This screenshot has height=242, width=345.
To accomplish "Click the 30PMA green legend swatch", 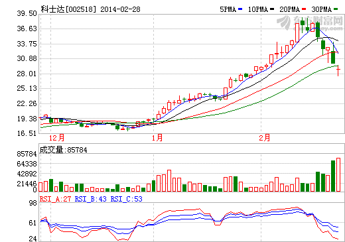I will pos(336,9).
